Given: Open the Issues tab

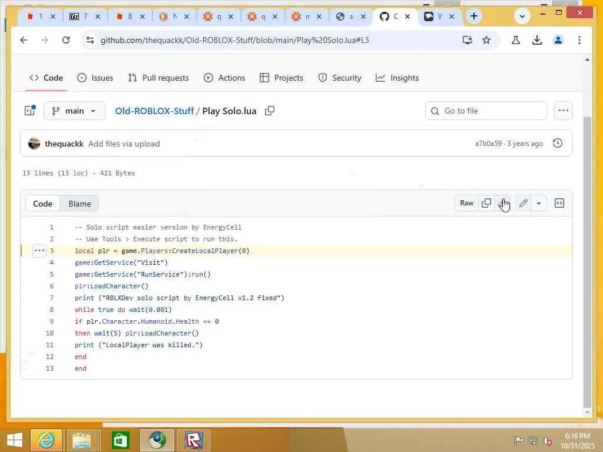Looking at the screenshot, I should coord(95,78).
